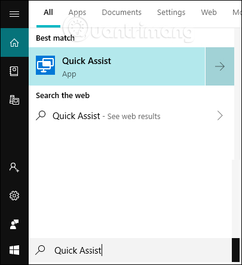Image resolution: width=242 pixels, height=265 pixels.
Task: Open the Feedback person icon
Action: pos(14,224)
